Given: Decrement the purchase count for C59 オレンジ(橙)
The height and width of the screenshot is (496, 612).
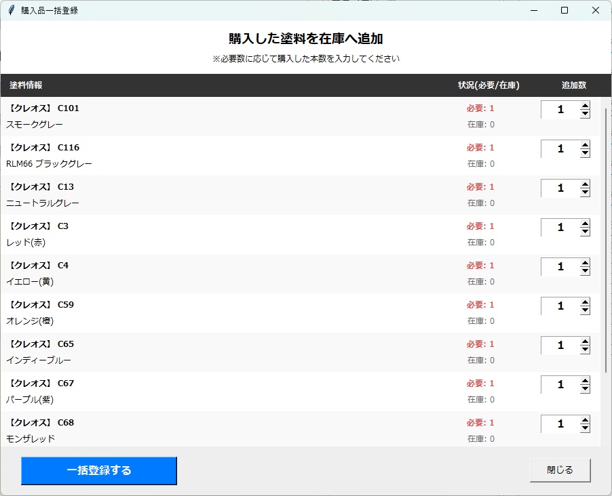Looking at the screenshot, I should point(585,310).
